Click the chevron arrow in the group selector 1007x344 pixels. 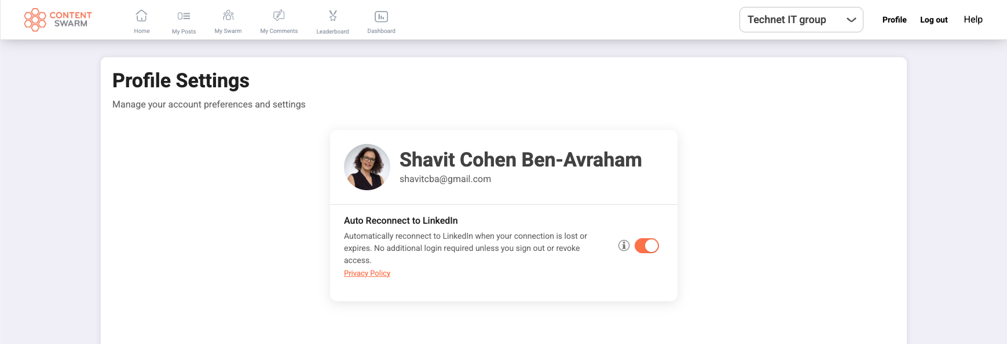click(x=851, y=20)
